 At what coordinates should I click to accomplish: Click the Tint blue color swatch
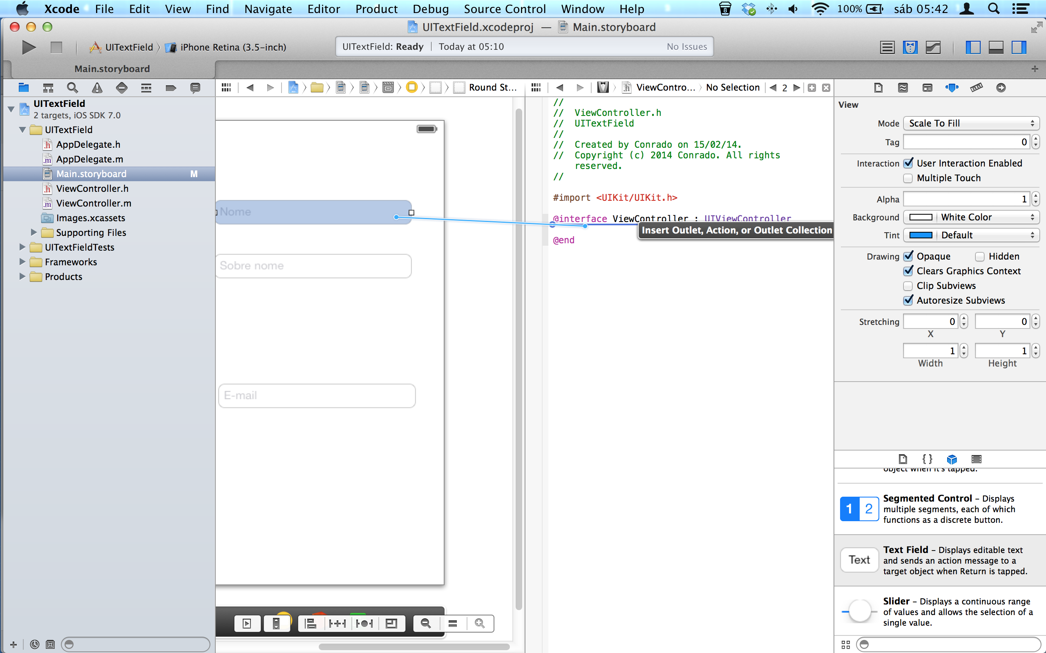pos(921,235)
